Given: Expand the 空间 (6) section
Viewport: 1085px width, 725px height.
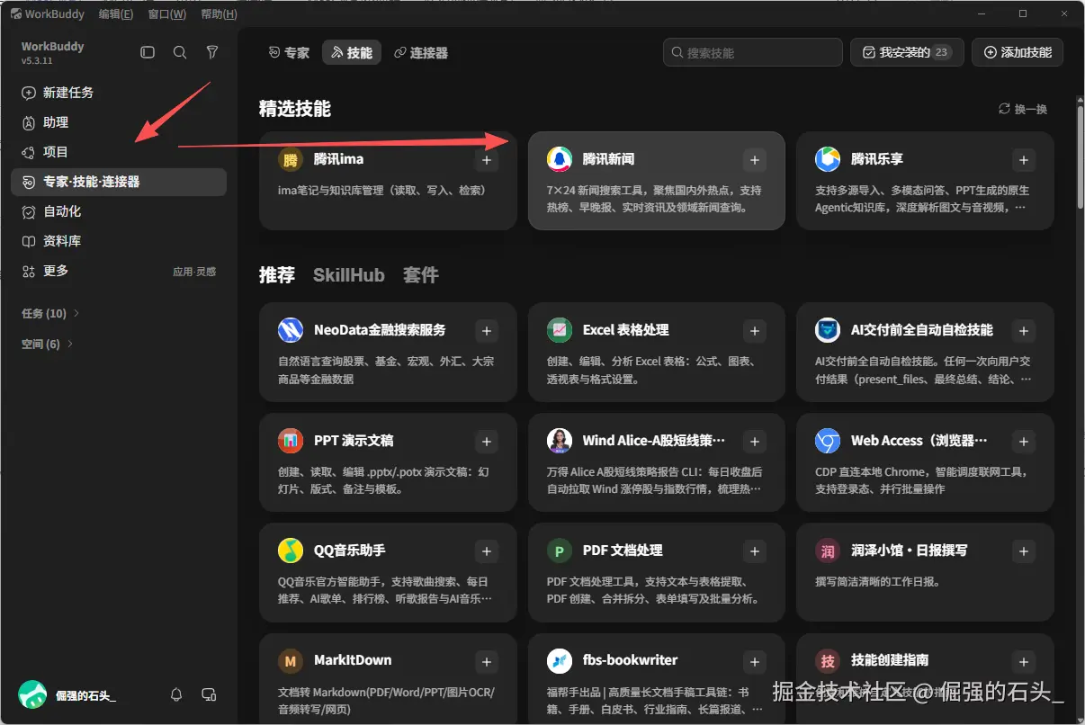Looking at the screenshot, I should coord(47,344).
